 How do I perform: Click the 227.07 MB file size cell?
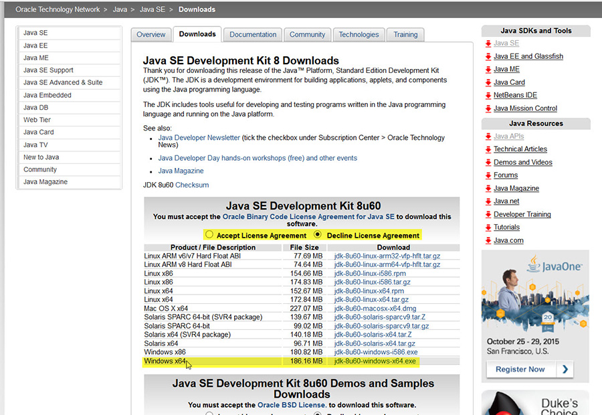coord(306,309)
